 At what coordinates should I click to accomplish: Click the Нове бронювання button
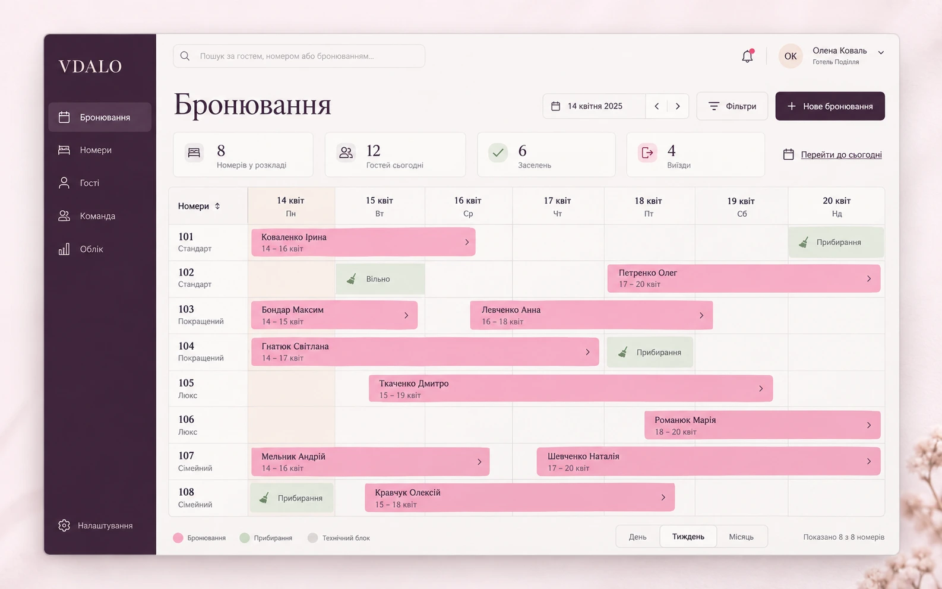(x=830, y=106)
